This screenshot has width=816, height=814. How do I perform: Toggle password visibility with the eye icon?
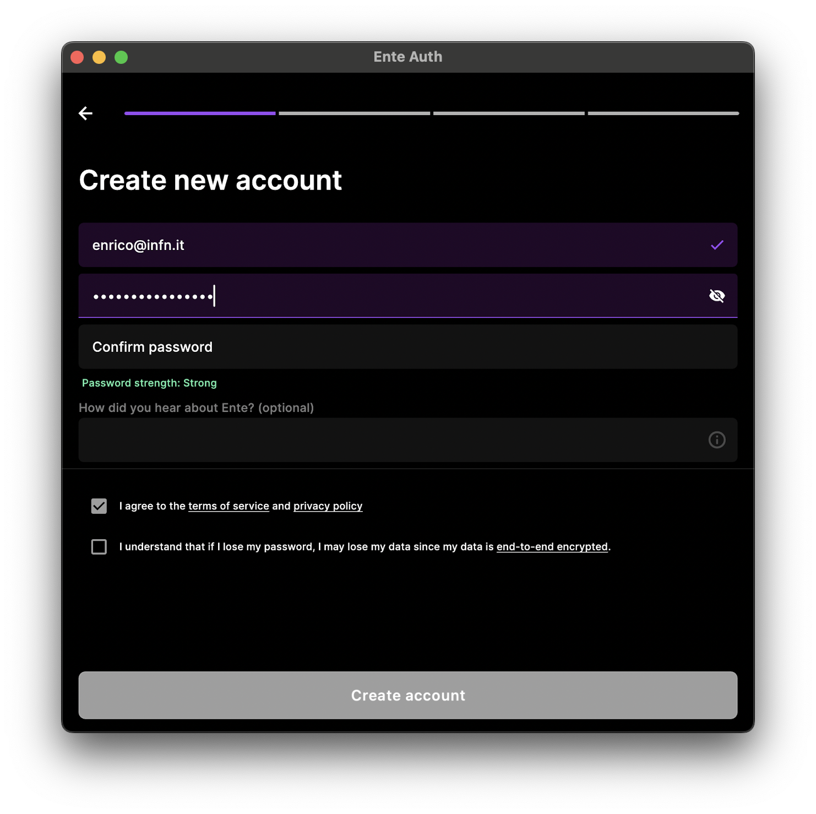point(716,296)
